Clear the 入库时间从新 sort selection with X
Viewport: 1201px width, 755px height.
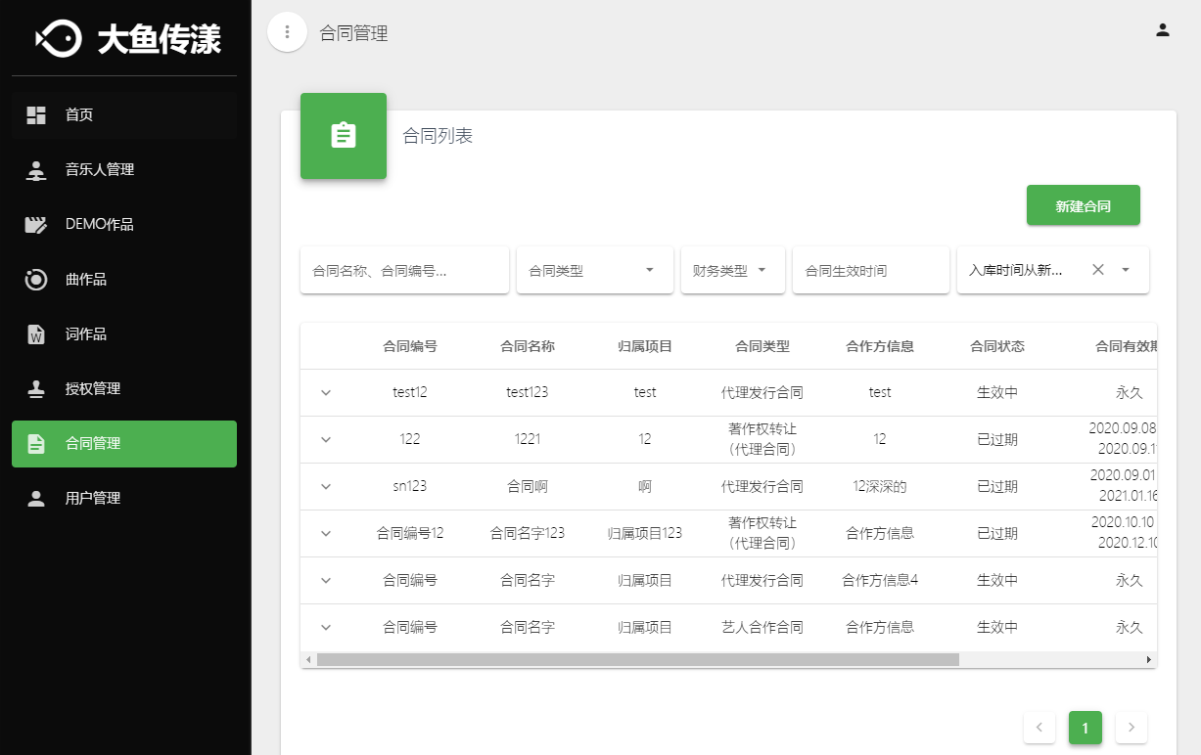pos(1098,270)
